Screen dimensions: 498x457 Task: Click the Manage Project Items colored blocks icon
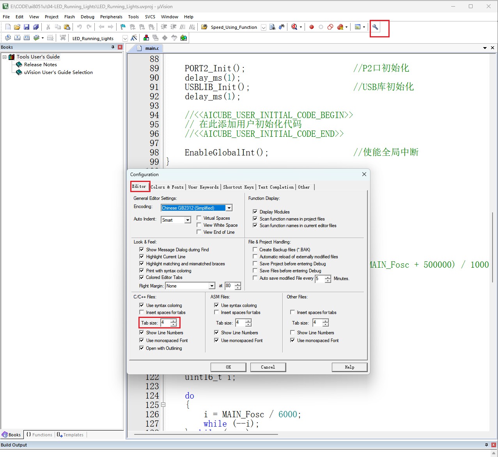click(146, 38)
